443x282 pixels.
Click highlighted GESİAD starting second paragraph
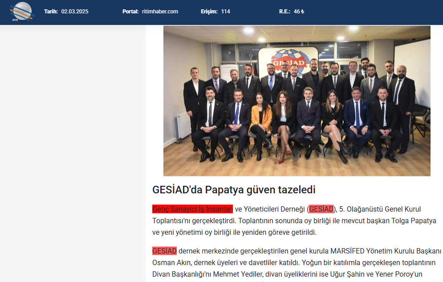tap(164, 251)
